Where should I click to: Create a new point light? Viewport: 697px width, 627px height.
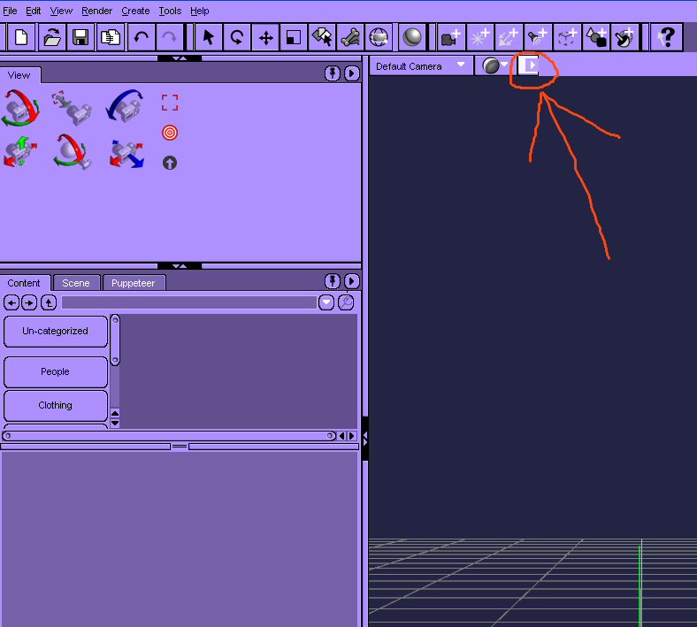(x=479, y=37)
